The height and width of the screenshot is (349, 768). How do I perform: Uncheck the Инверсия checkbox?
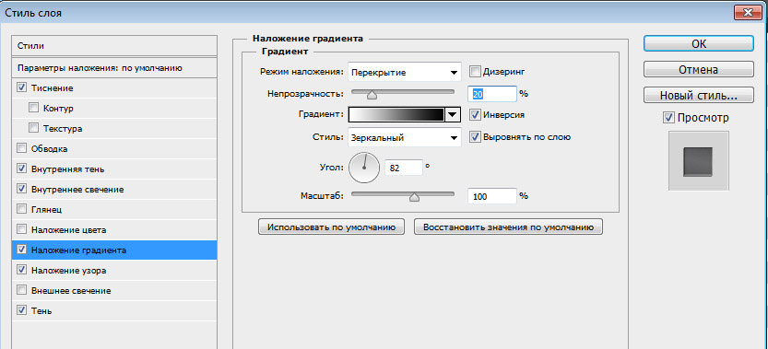coord(475,115)
